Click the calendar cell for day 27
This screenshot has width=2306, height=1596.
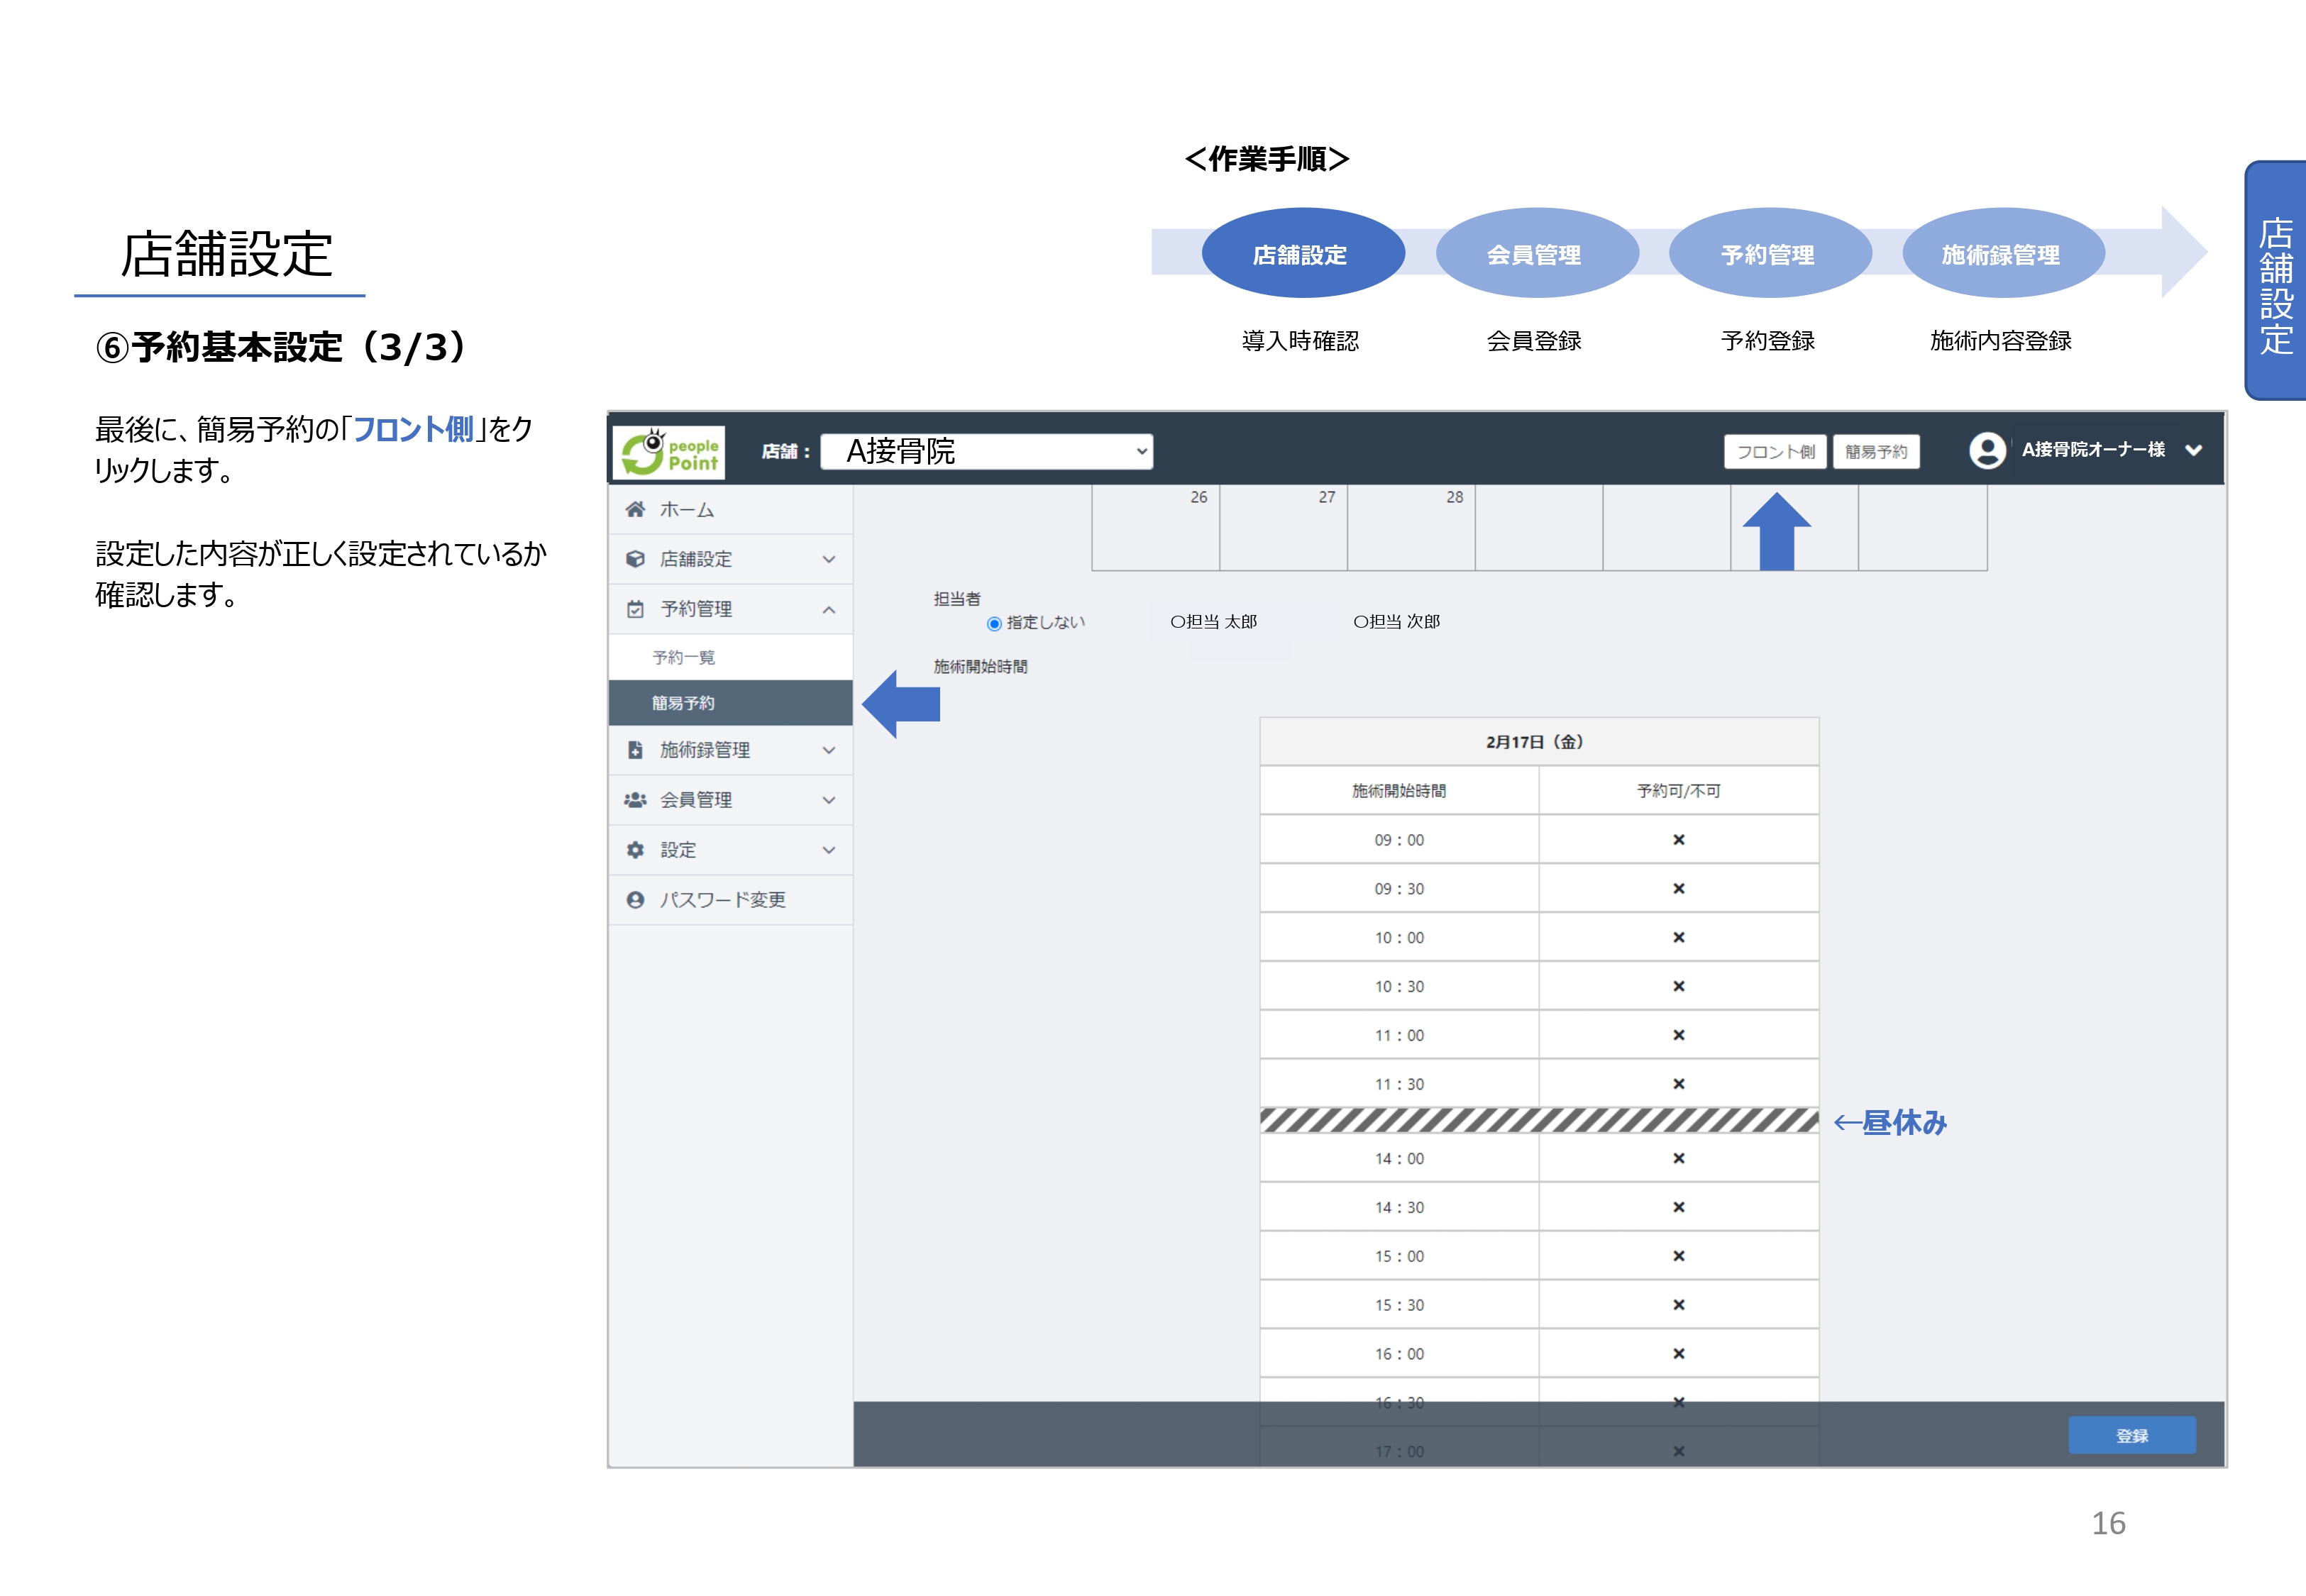tap(1283, 528)
